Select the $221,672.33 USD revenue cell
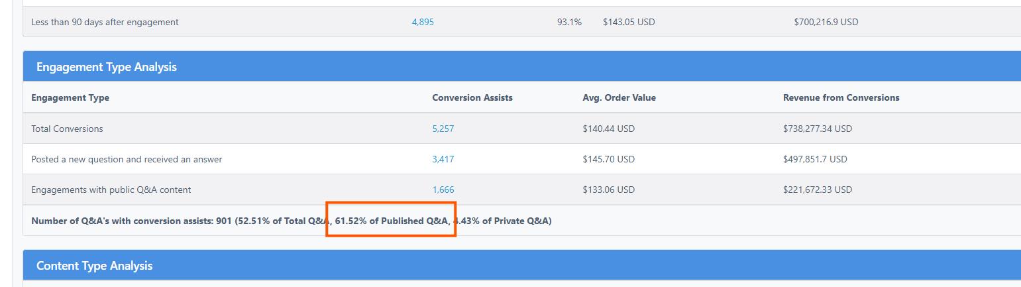The width and height of the screenshot is (1021, 287). click(817, 190)
